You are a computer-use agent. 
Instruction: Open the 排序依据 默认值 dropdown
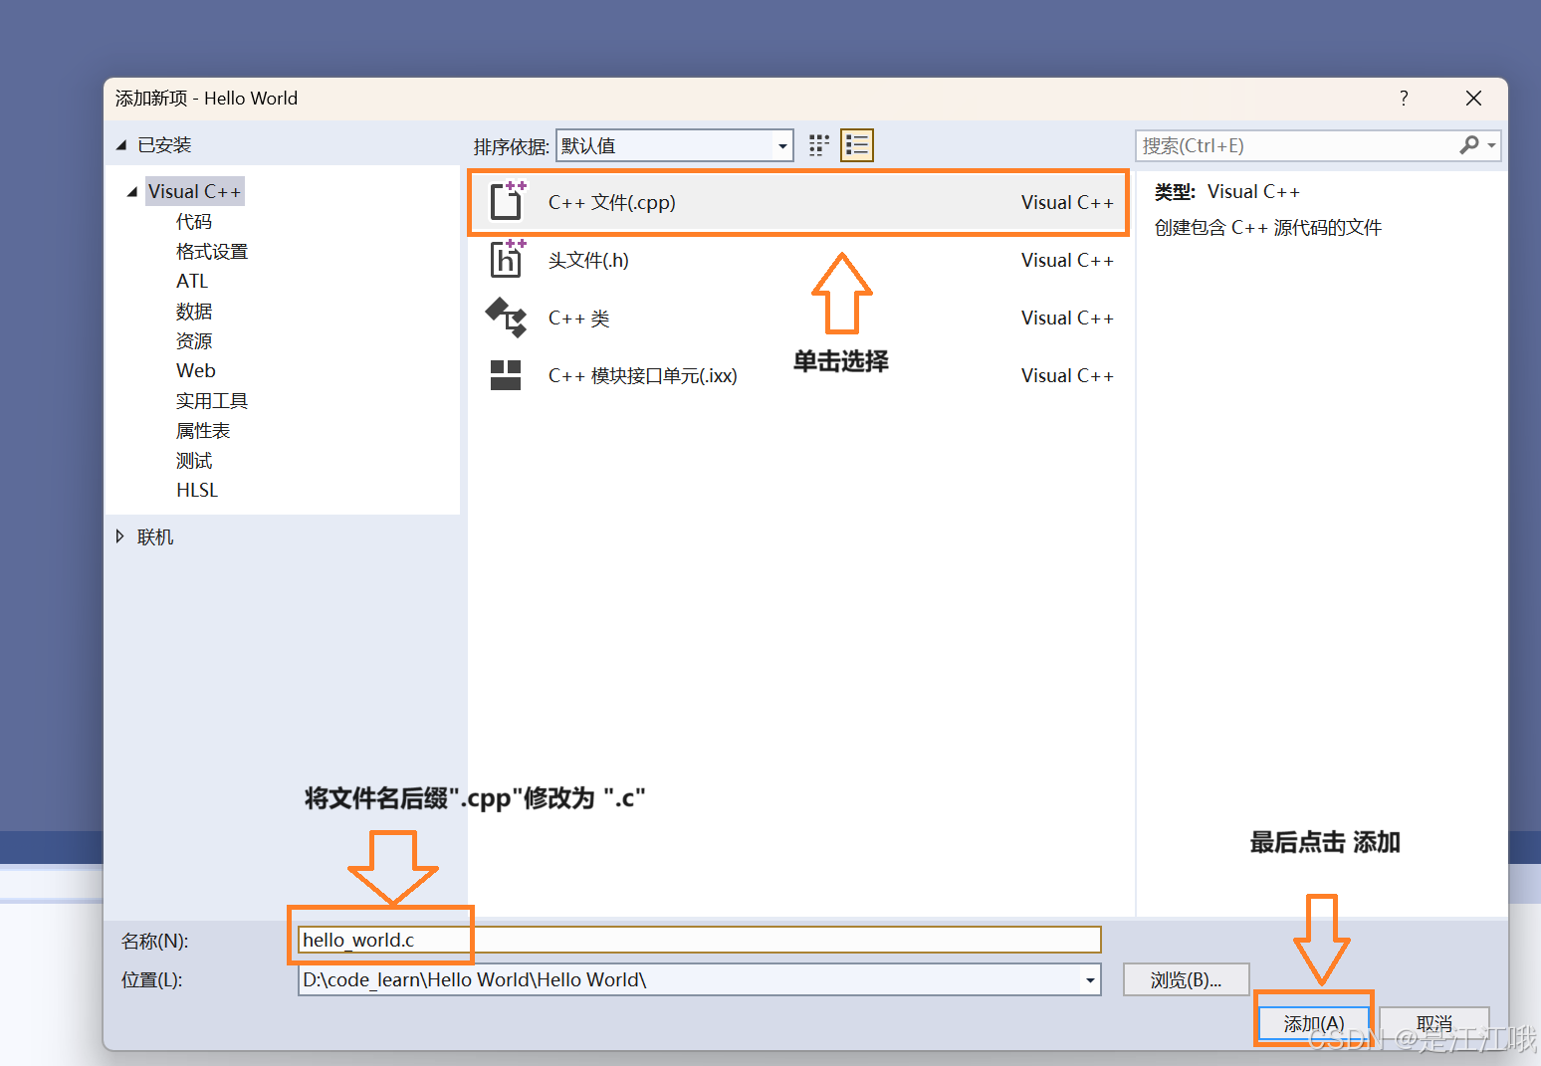pos(674,145)
